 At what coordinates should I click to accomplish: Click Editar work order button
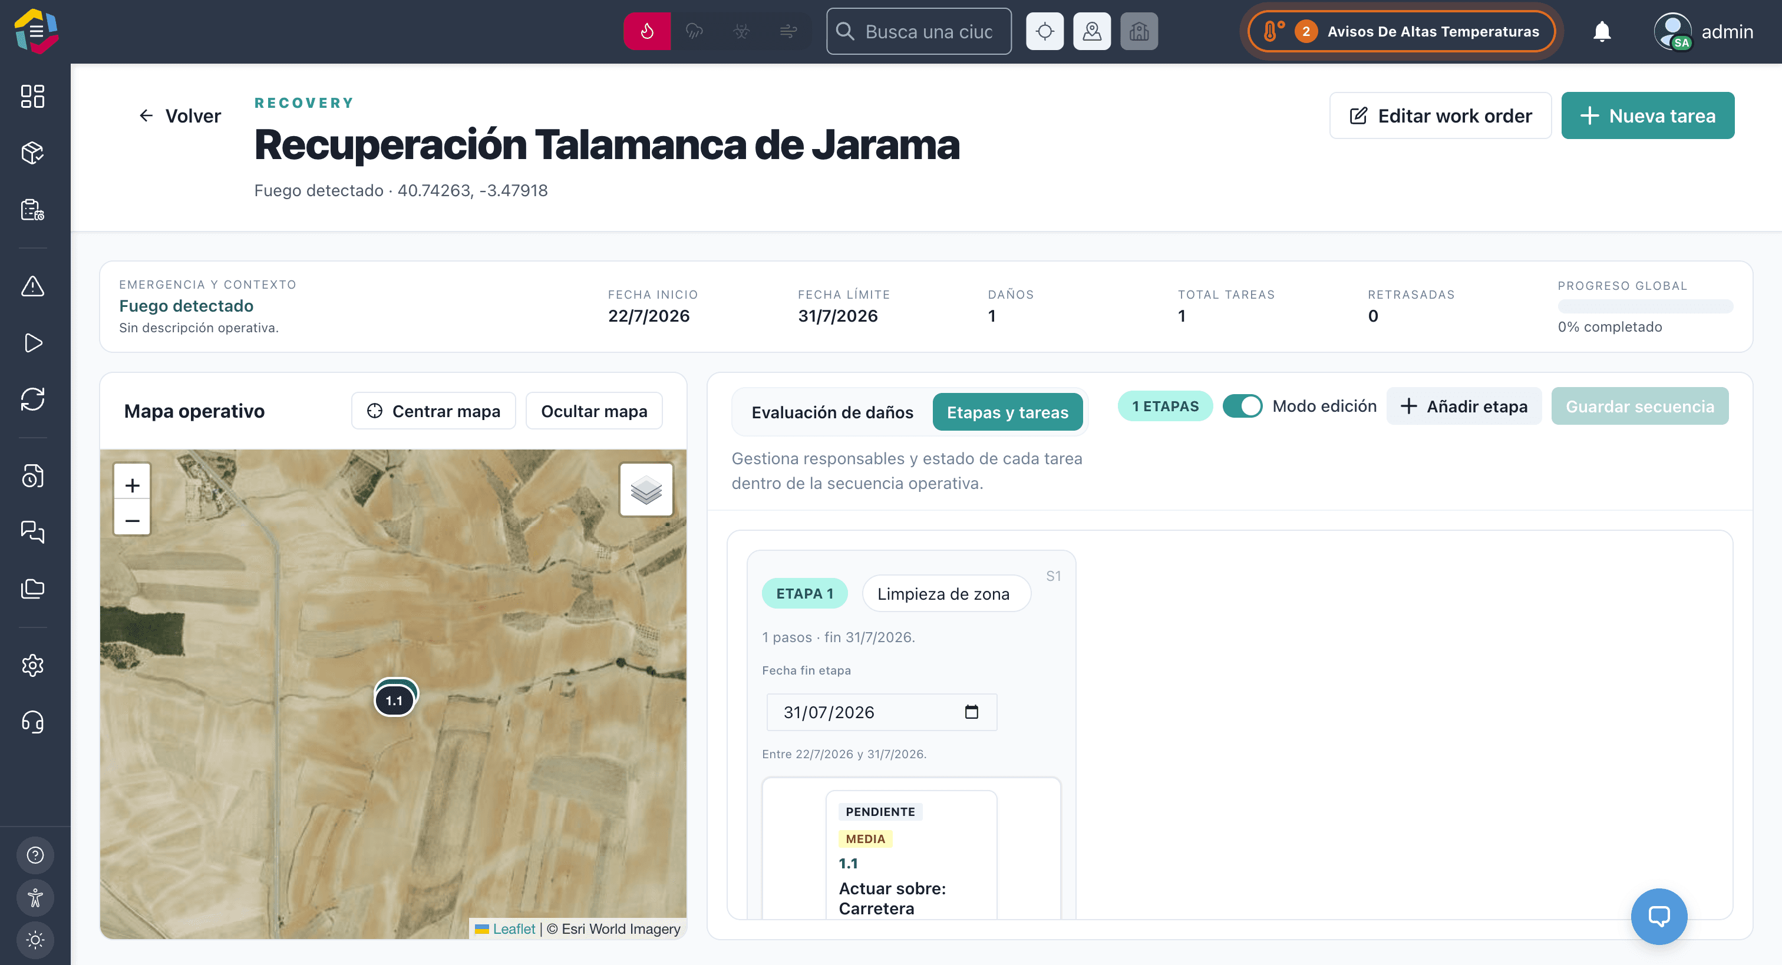coord(1440,115)
